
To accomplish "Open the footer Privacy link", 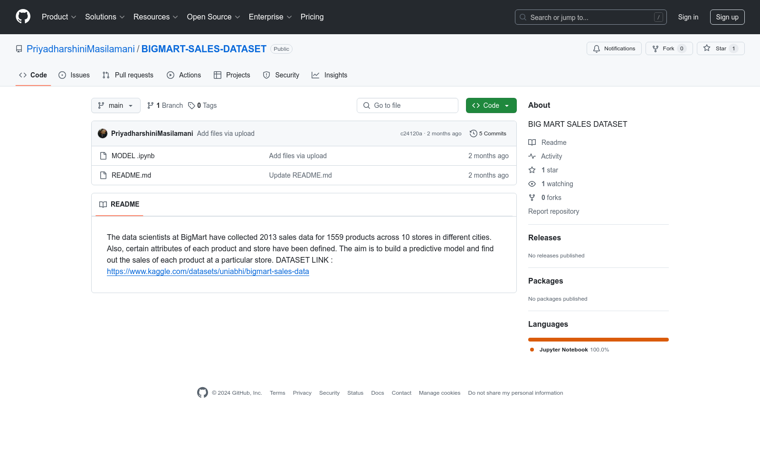I will (x=302, y=393).
